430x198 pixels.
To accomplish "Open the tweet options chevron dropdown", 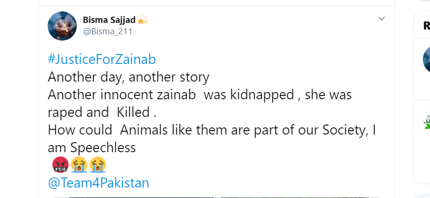I will click(x=381, y=19).
